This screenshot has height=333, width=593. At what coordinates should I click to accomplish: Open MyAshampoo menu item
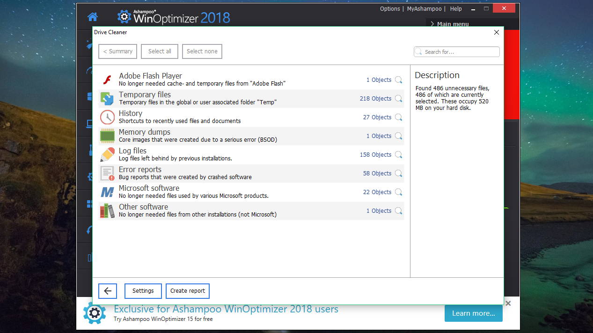pos(424,9)
